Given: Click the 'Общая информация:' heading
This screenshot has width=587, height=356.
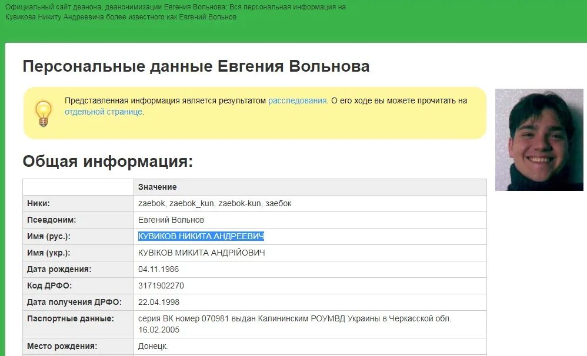Looking at the screenshot, I should [x=108, y=162].
